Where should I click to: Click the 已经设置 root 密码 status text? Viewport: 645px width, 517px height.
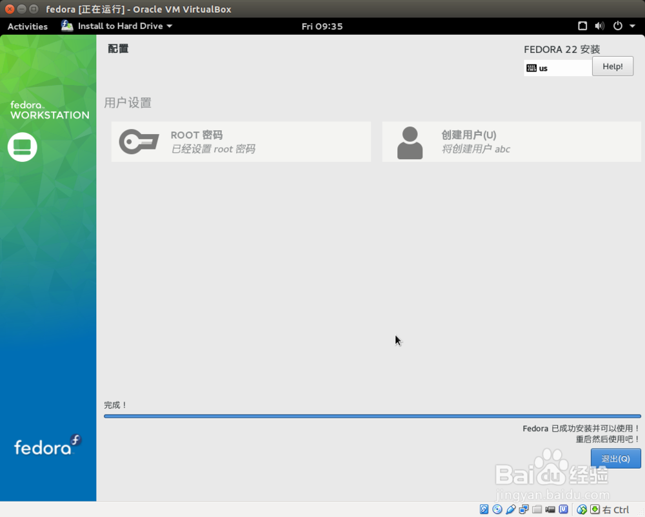[x=213, y=149]
